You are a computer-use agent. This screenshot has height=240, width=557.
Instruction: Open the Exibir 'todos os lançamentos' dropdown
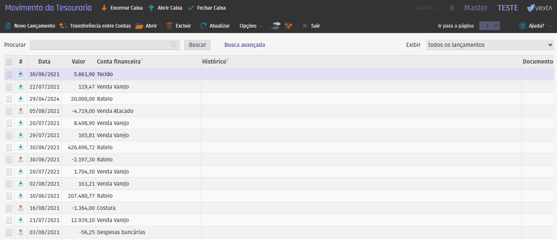490,45
